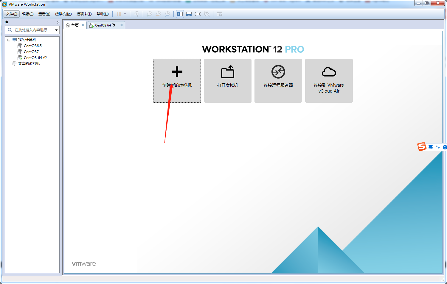Minimize the VMware Workstation window
Viewport: 447px width, 284px height.
pos(419,3)
